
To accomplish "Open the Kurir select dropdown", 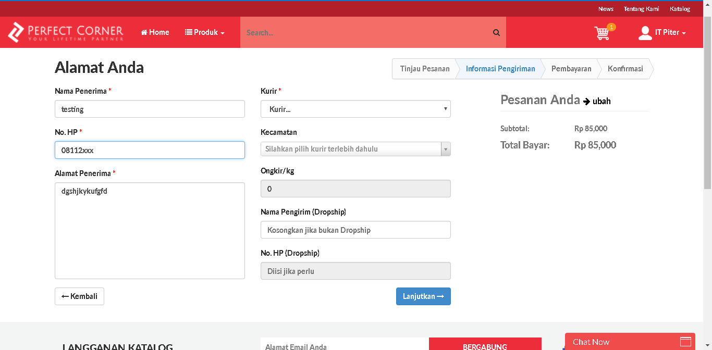I will pos(355,109).
